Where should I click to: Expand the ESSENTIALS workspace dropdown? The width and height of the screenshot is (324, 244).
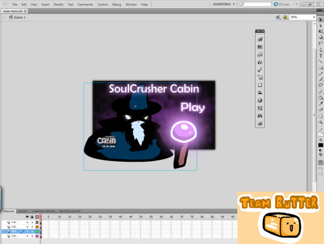click(x=224, y=4)
